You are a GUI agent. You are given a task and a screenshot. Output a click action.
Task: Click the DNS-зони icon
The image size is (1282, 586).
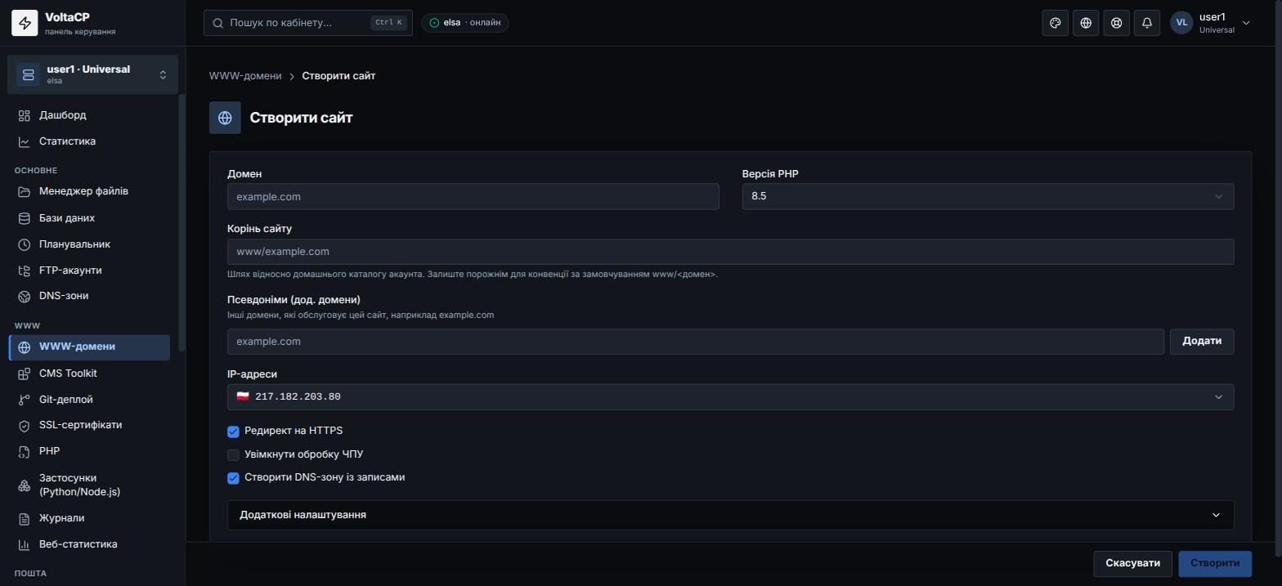point(25,296)
